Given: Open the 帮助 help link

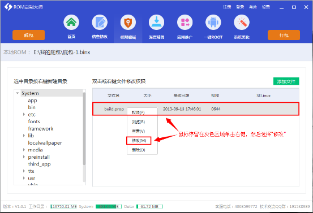Looking at the screenshot, I should click(x=253, y=7).
